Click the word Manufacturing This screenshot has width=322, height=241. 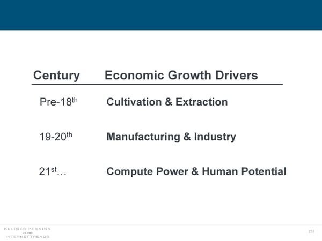143,137
